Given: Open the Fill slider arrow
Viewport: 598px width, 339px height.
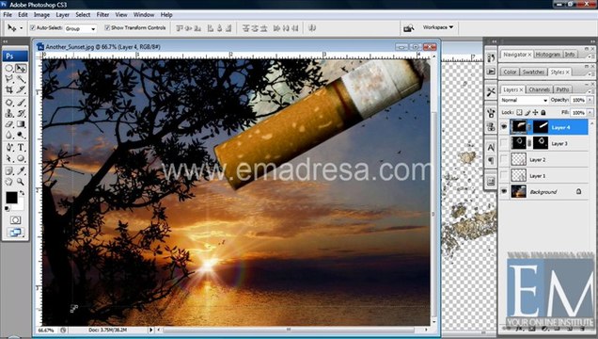Looking at the screenshot, I should [x=590, y=113].
